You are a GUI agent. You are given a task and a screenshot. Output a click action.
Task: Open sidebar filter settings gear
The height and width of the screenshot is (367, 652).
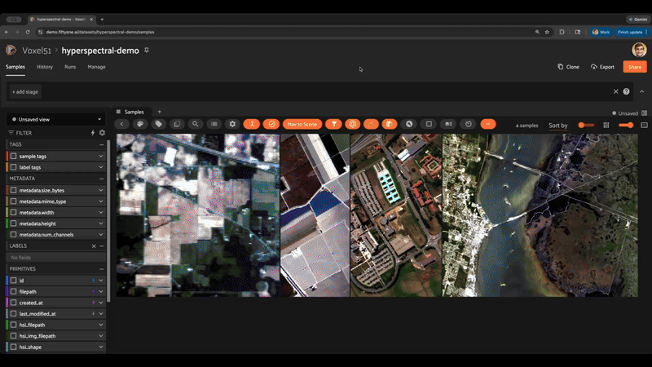tap(102, 133)
